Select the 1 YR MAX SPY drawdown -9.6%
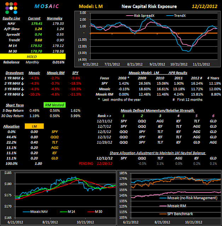Viewport: 222px width, 226px height. click(75, 78)
